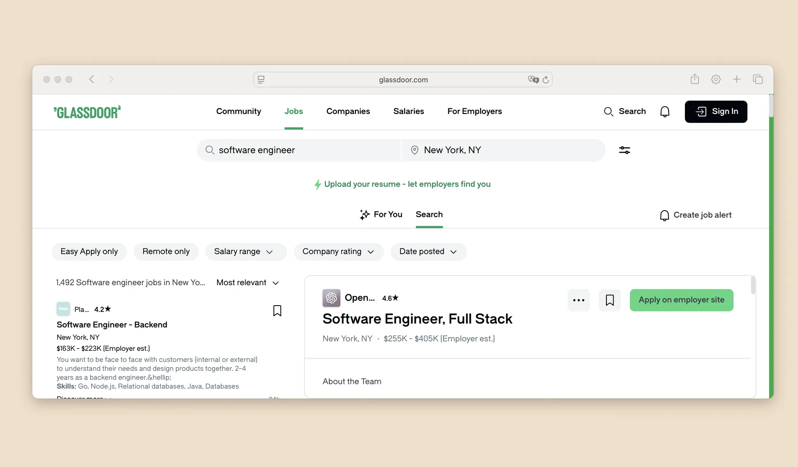Open Software Engineer - Backend listing

(112, 325)
